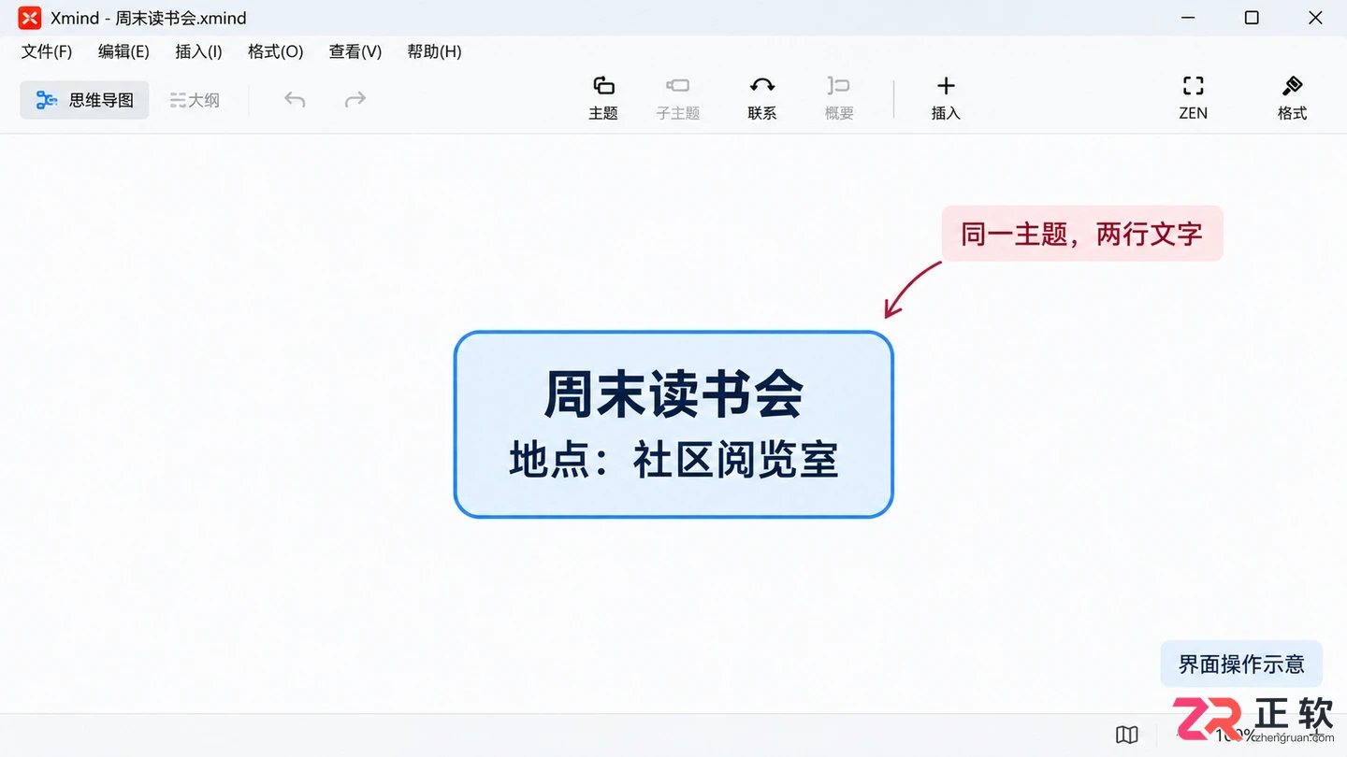Switch to the 思维导图 view
This screenshot has width=1347, height=757.
(x=84, y=100)
